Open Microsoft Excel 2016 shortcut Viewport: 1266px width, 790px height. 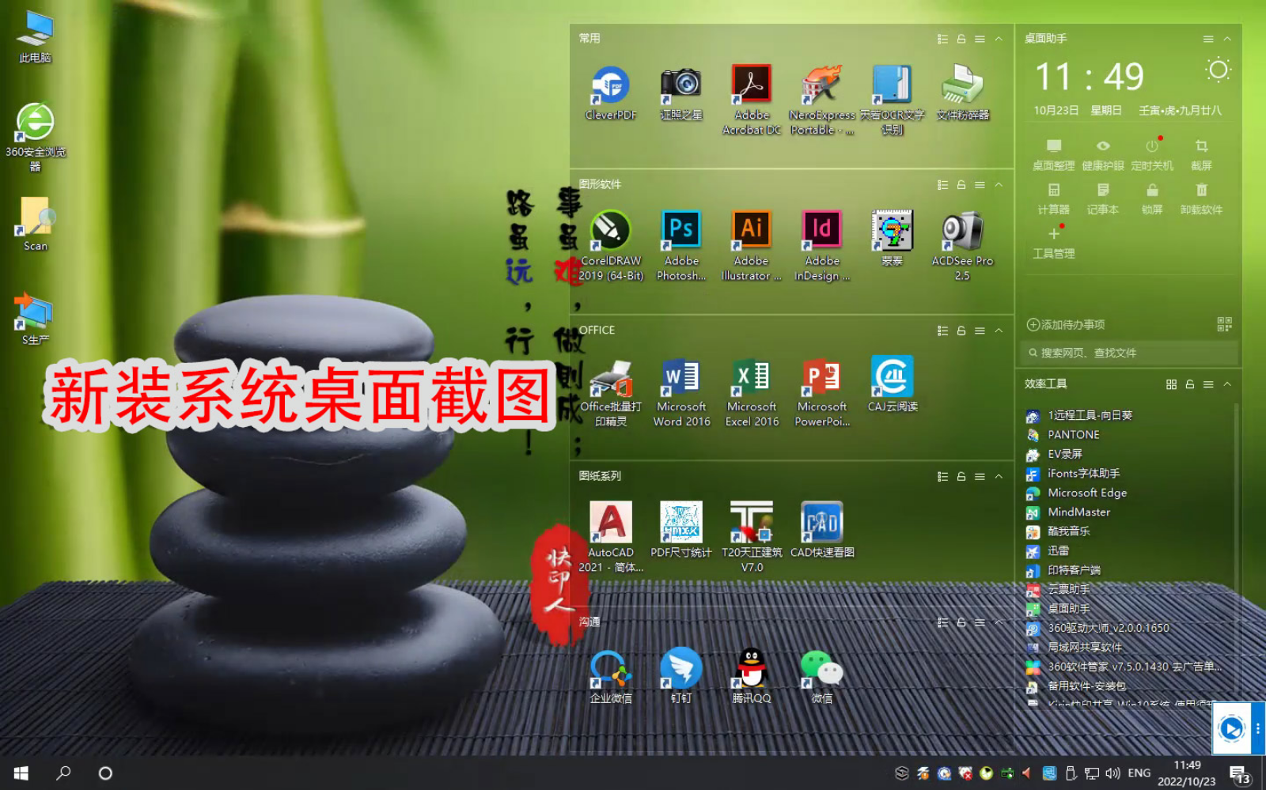751,377
